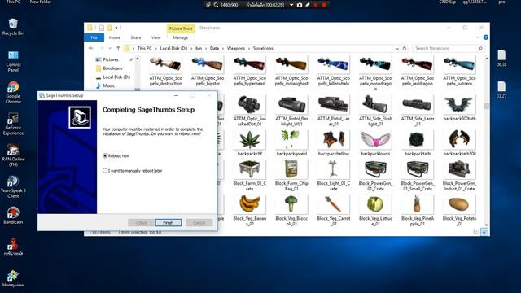Open the recent locations dropdown arrow

[x=110, y=48]
